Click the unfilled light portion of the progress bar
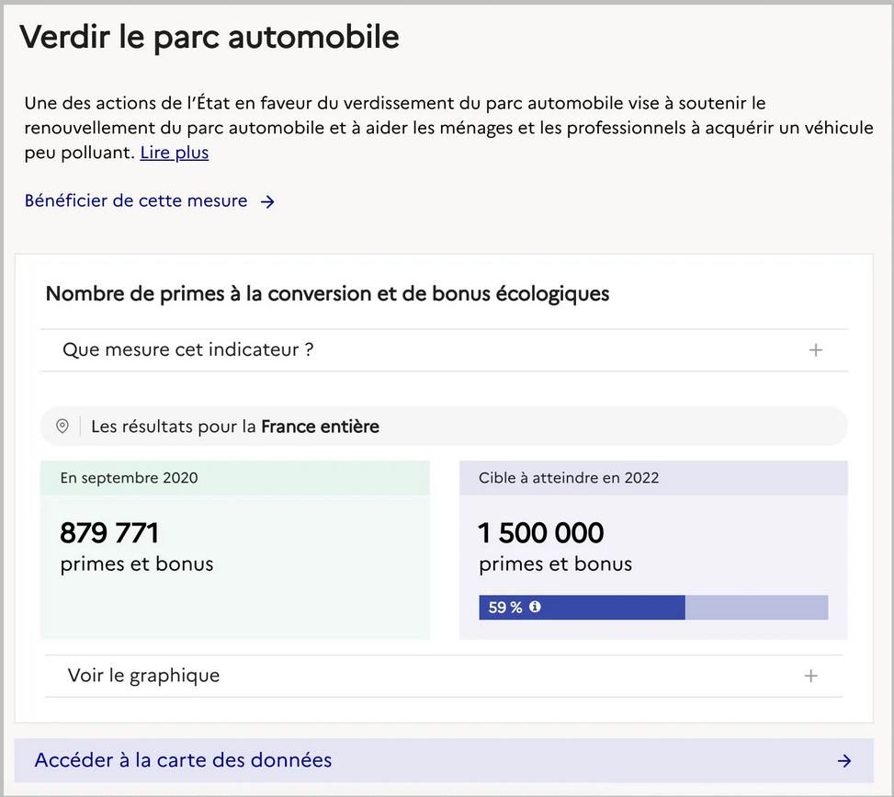The width and height of the screenshot is (894, 797). pos(756,607)
